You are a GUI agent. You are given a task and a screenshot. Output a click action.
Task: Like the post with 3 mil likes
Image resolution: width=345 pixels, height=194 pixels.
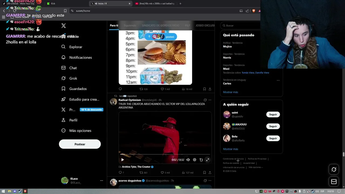pos(165,172)
